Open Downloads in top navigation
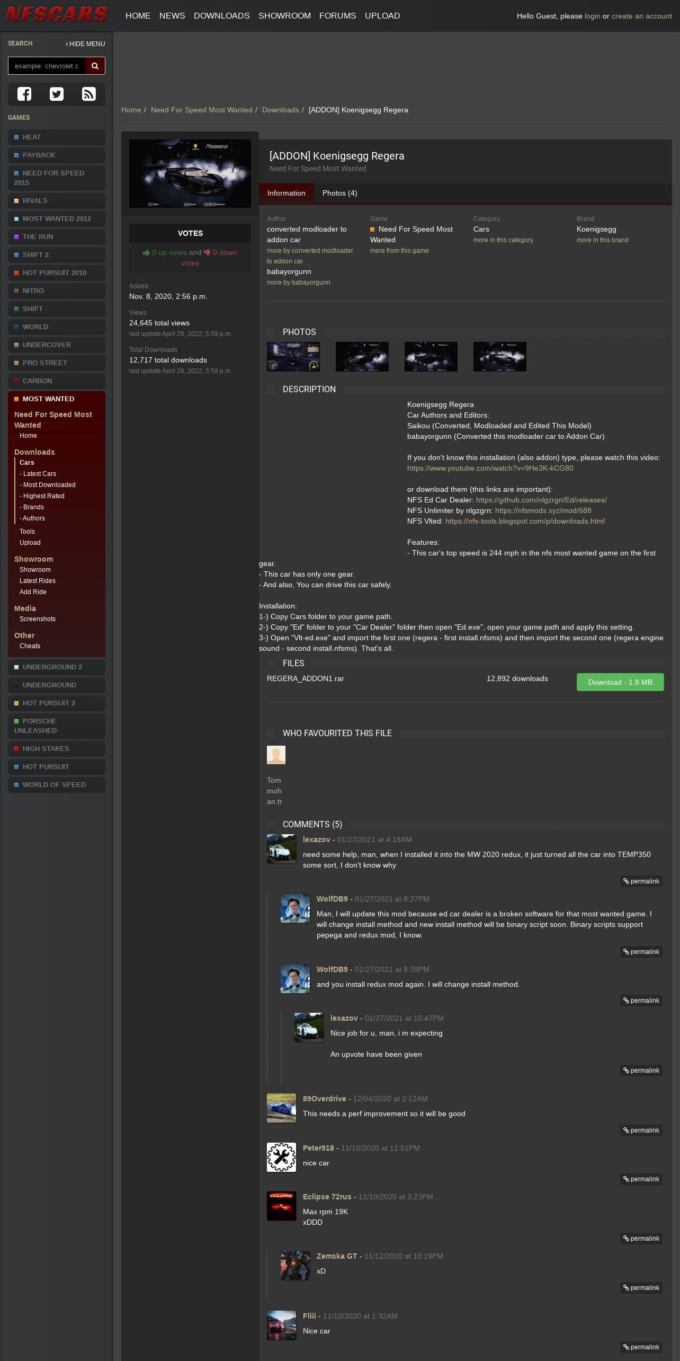Screen dimensions: 680x1361 coord(222,16)
